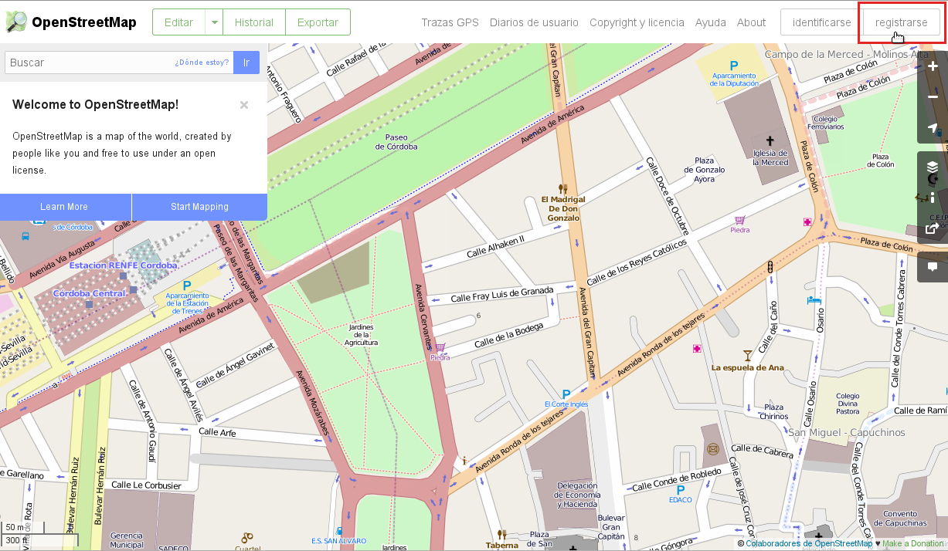Add a note to the map
Screen dimensions: 948x551
click(933, 267)
